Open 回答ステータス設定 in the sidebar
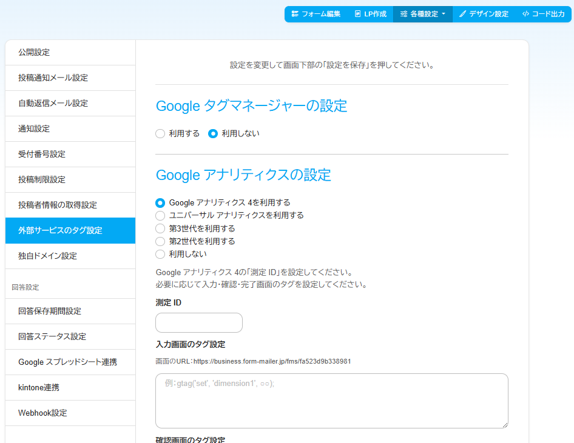Image resolution: width=574 pixels, height=443 pixels. pyautogui.click(x=70, y=336)
